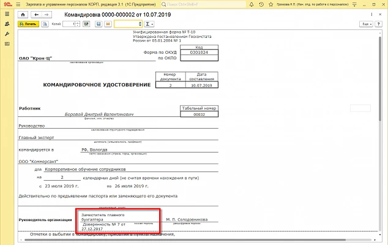Select the end date 26 июля 2019 г.
The width and height of the screenshot is (388, 245).
[132, 186]
